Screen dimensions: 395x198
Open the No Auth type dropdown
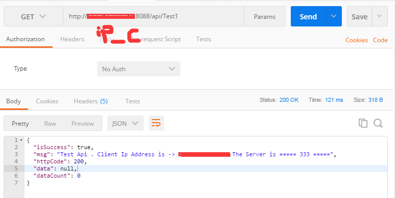[138, 69]
